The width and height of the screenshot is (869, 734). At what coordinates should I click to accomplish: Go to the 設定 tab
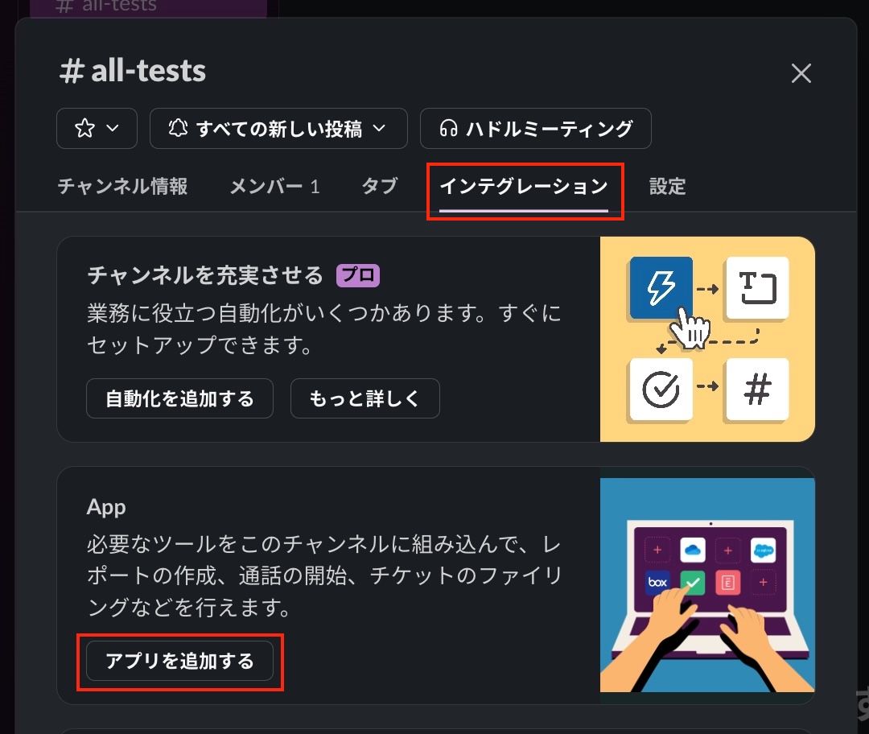click(x=667, y=187)
